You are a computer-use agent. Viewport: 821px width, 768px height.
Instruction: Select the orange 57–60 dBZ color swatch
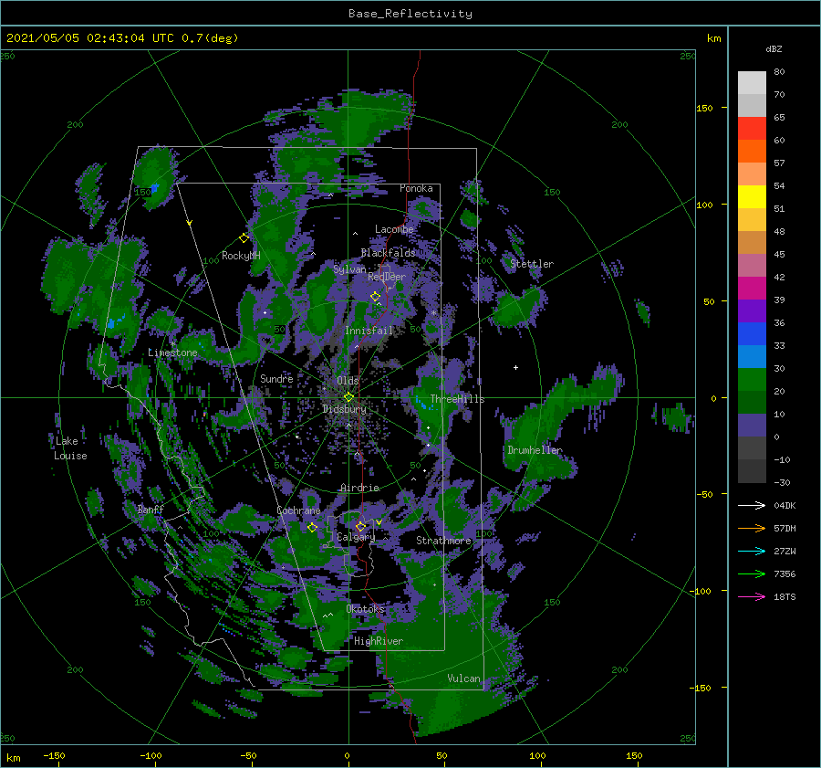click(x=752, y=152)
